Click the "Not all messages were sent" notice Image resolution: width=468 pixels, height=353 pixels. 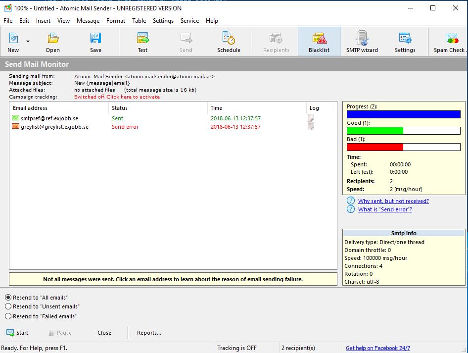pos(173,279)
